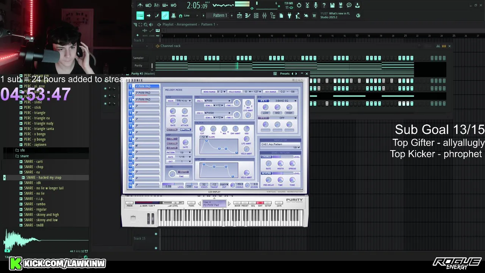Close the Channel rack panel
The width and height of the screenshot is (485, 273).
(x=449, y=46)
